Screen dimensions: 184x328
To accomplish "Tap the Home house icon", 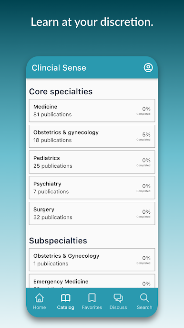I will 39,298.
